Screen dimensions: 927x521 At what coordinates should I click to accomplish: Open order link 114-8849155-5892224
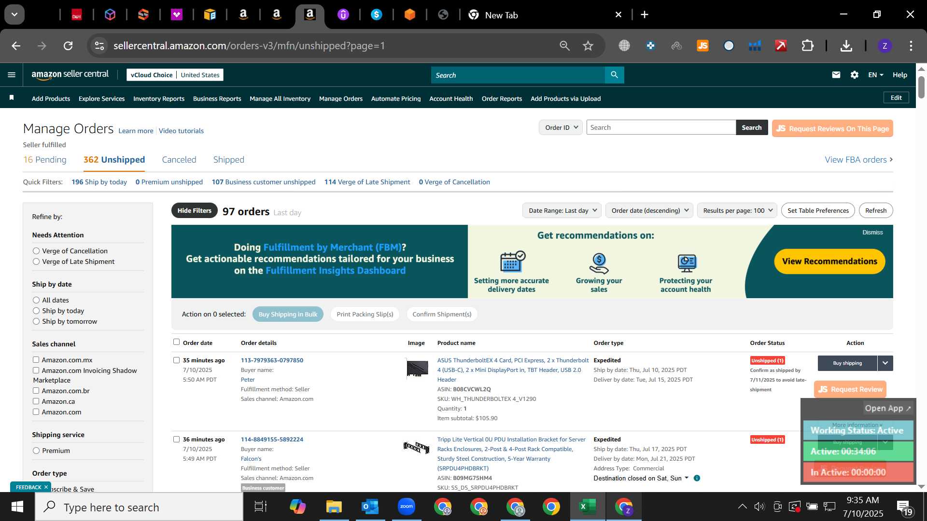272,439
